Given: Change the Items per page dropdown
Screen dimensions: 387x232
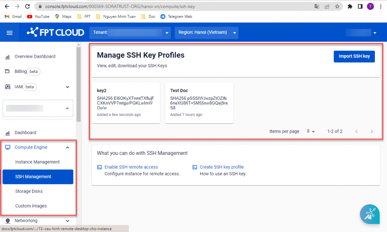Looking at the screenshot, I should click(x=311, y=131).
